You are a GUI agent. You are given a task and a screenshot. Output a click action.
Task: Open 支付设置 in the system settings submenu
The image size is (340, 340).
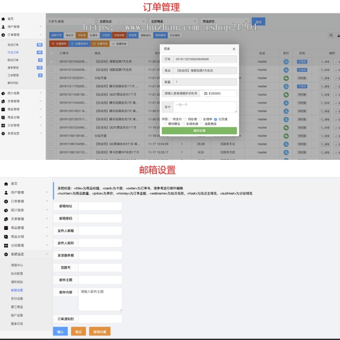pyautogui.click(x=17, y=298)
